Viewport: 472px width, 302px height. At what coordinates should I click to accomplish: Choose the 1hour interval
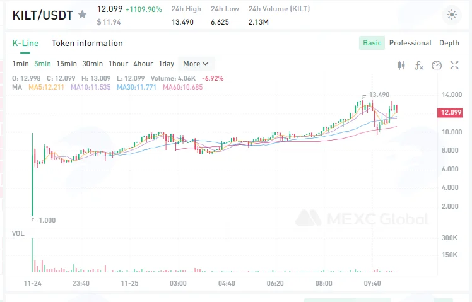tap(118, 64)
